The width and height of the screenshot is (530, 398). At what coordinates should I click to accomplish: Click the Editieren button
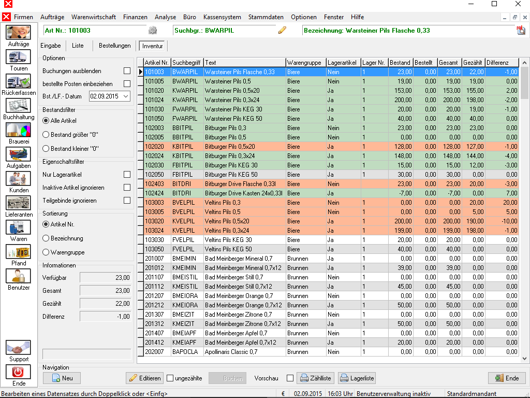coord(145,378)
